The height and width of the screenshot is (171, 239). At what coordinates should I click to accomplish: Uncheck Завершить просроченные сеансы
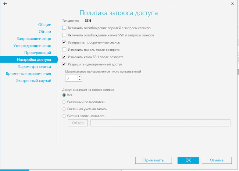point(64,42)
